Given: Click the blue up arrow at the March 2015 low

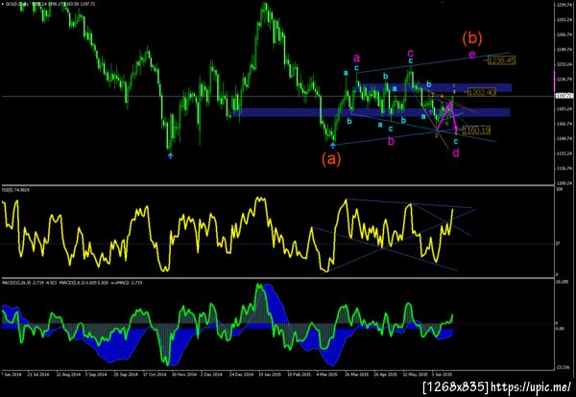Looking at the screenshot, I should point(333,146).
